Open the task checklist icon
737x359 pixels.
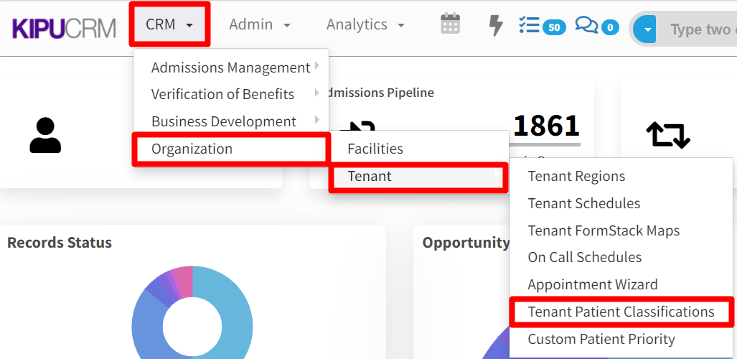click(x=529, y=25)
